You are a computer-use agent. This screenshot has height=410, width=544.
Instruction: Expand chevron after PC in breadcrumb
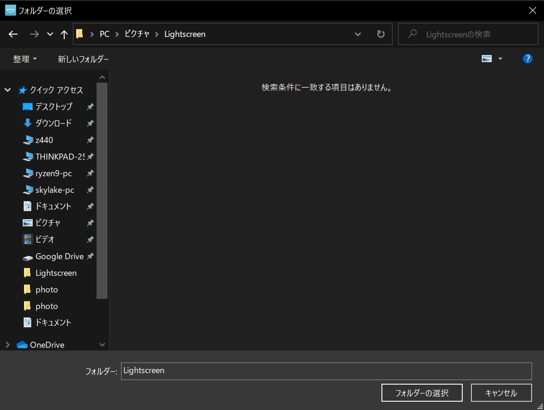[117, 34]
